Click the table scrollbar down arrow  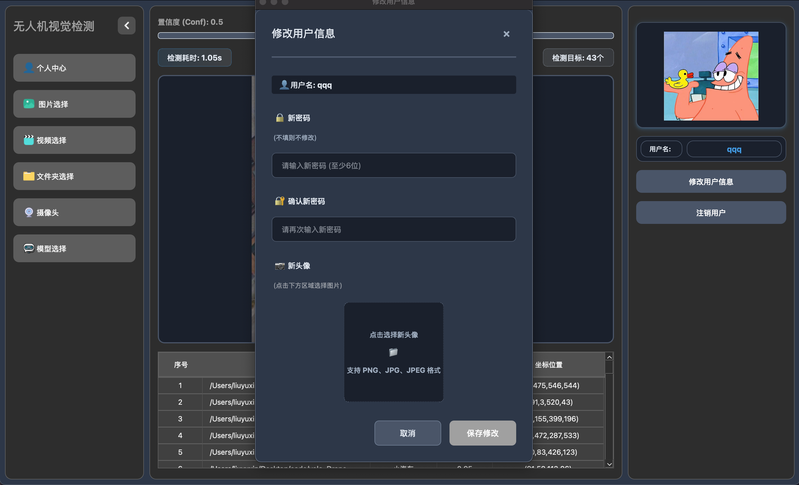[x=609, y=464]
